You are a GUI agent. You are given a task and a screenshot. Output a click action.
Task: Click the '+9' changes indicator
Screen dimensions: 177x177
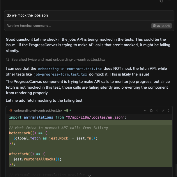pos(66,110)
